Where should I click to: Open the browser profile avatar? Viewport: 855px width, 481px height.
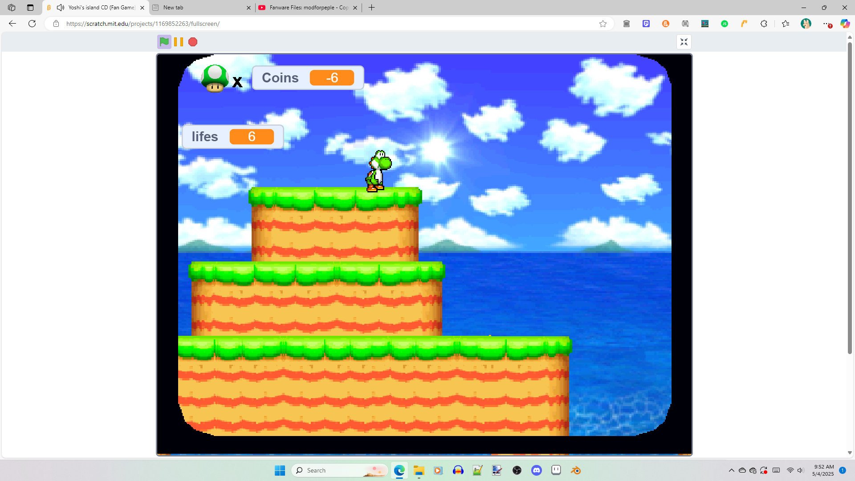pyautogui.click(x=806, y=24)
